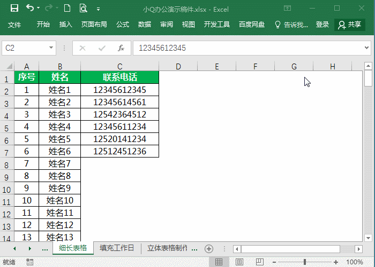This screenshot has height=267, width=375.
Task: Click the zoom slider handle
Action: [x=305, y=262]
